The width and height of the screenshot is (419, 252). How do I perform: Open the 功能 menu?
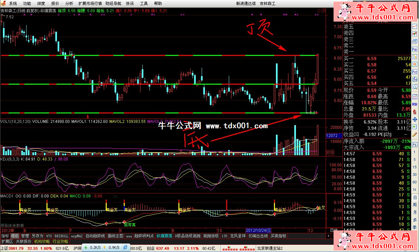coord(27,4)
